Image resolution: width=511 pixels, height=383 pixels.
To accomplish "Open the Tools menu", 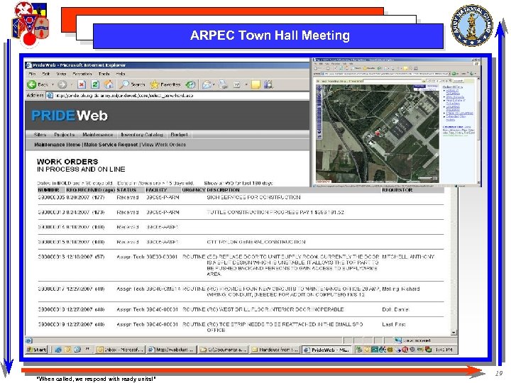I will coord(104,74).
